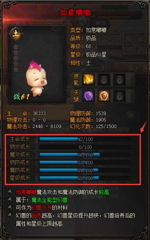This screenshot has height=240, width=150.
Task: Click the 魔攻成长 66/100 bar
Action: pos(85,155)
